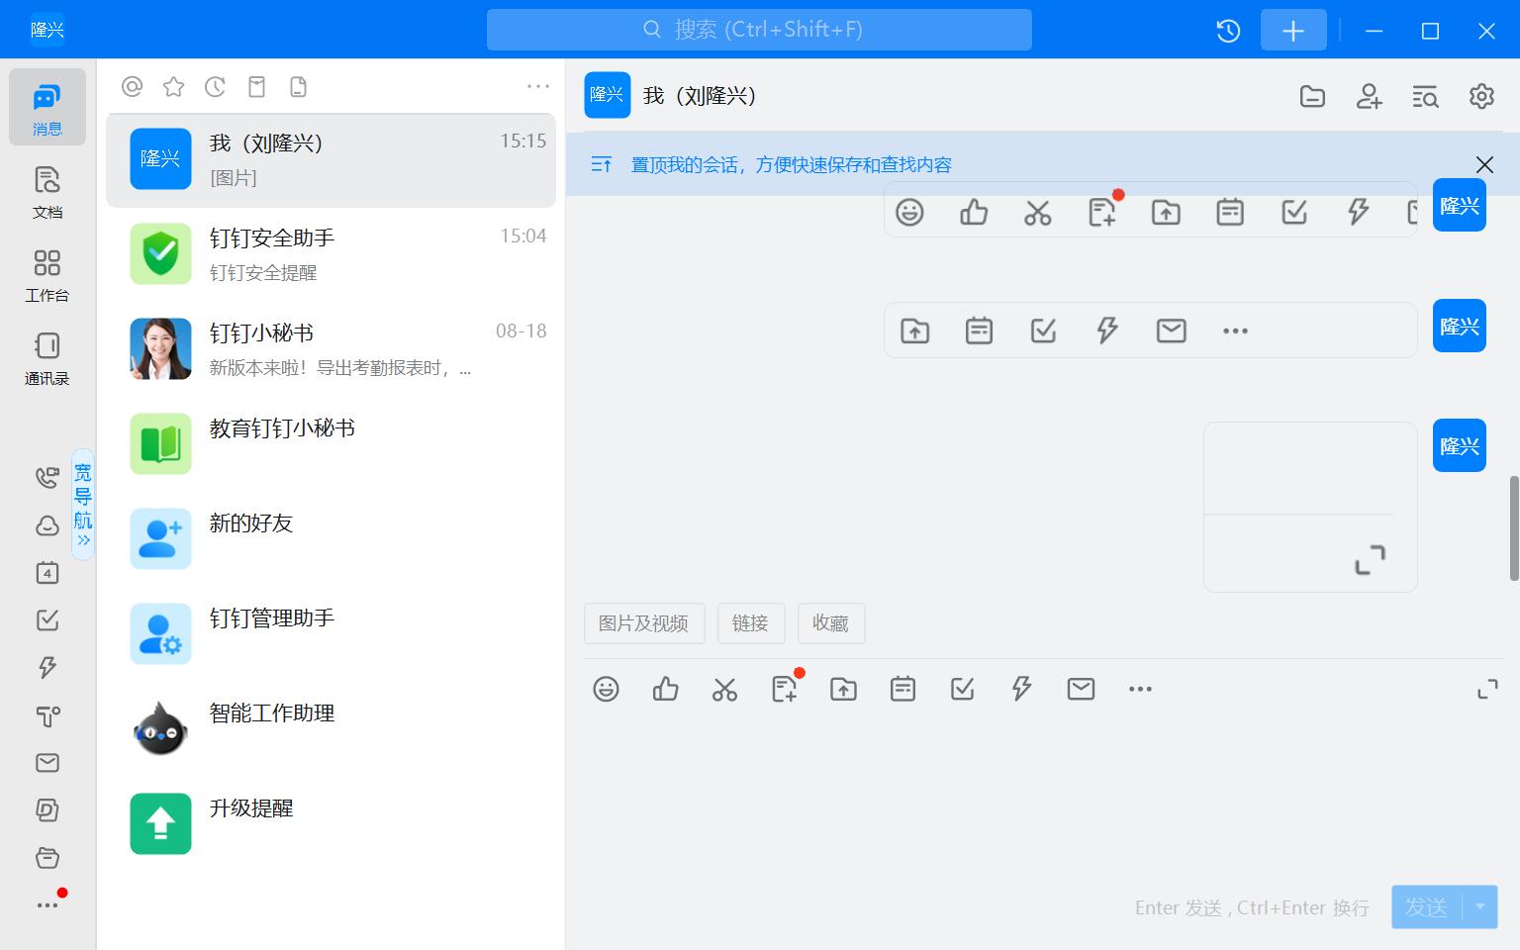Open the DING lightning icon in sidebar
1520x950 pixels.
(47, 668)
